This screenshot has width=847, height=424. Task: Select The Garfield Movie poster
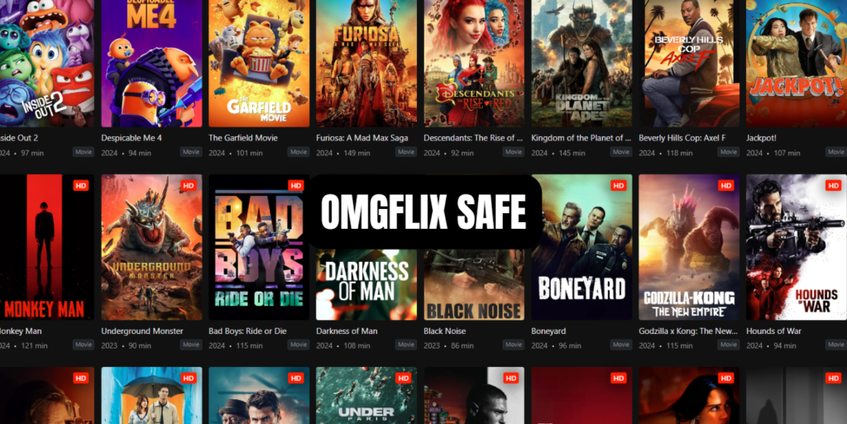[x=259, y=64]
